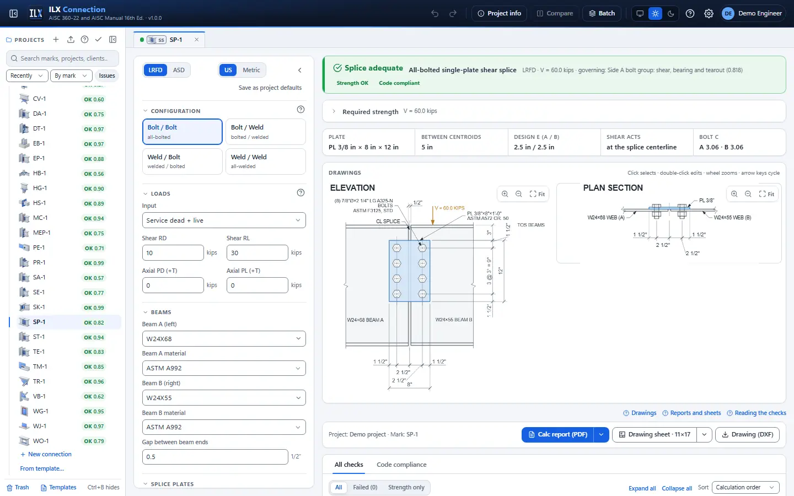The width and height of the screenshot is (794, 496).
Task: Close the SP-1 tab
Action: 196,40
